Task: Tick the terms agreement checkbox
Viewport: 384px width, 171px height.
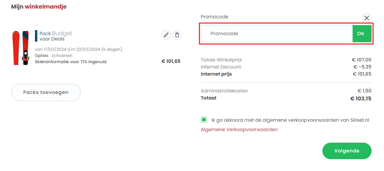Action: 204,120
